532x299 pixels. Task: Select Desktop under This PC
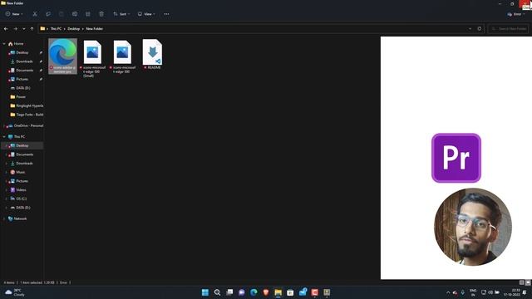click(x=22, y=145)
